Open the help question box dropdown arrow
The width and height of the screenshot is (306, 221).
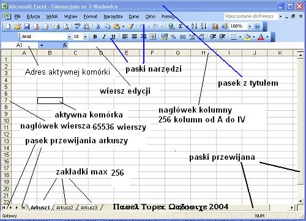281,17
